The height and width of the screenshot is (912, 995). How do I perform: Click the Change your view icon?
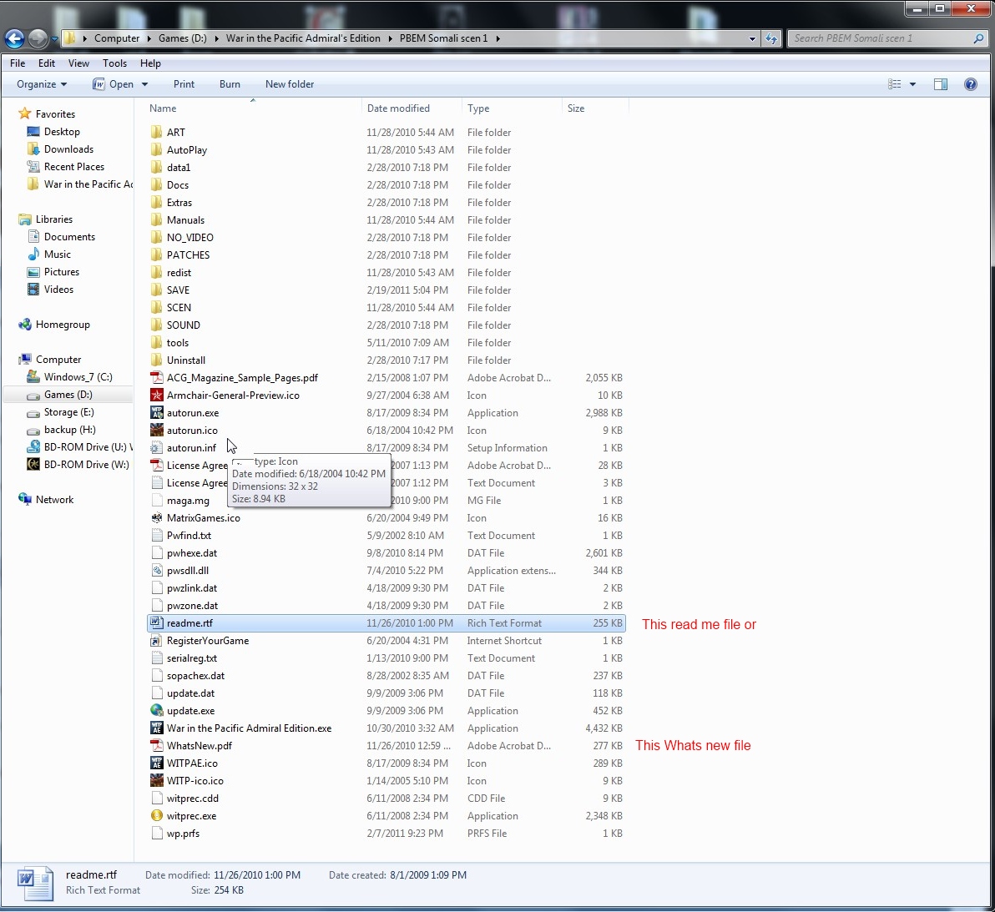(x=894, y=84)
